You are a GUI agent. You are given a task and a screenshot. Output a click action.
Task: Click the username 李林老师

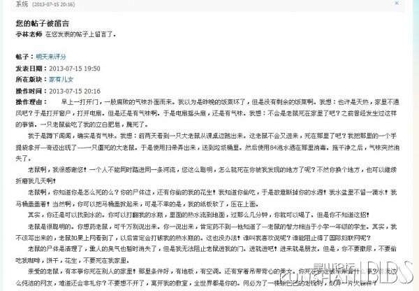[x=29, y=34]
